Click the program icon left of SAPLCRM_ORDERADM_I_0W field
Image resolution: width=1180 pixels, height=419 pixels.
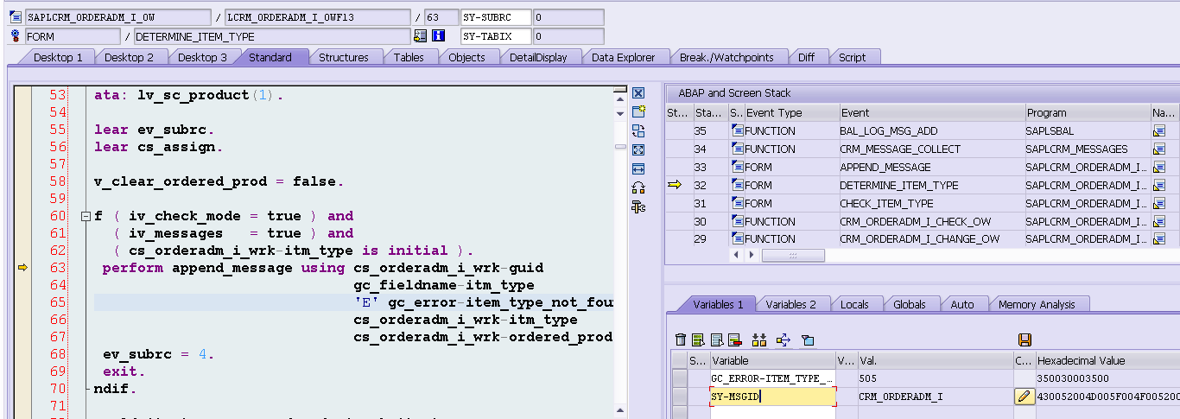click(x=15, y=17)
